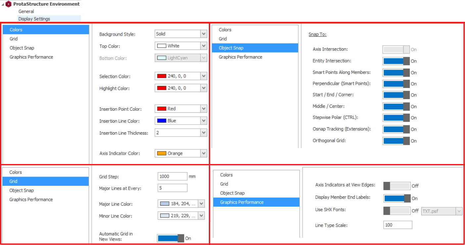Click the Grid Step input field
The width and height of the screenshot is (465, 245).
[x=172, y=177]
